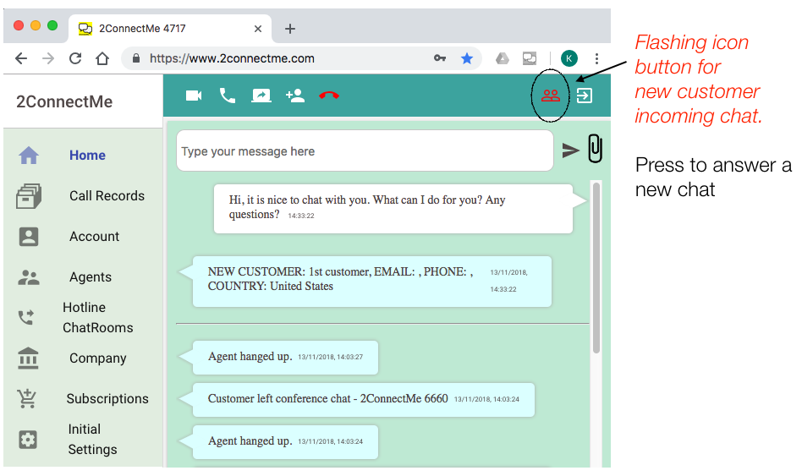Click the browser forward arrow
The image size is (802, 476).
pos(48,58)
